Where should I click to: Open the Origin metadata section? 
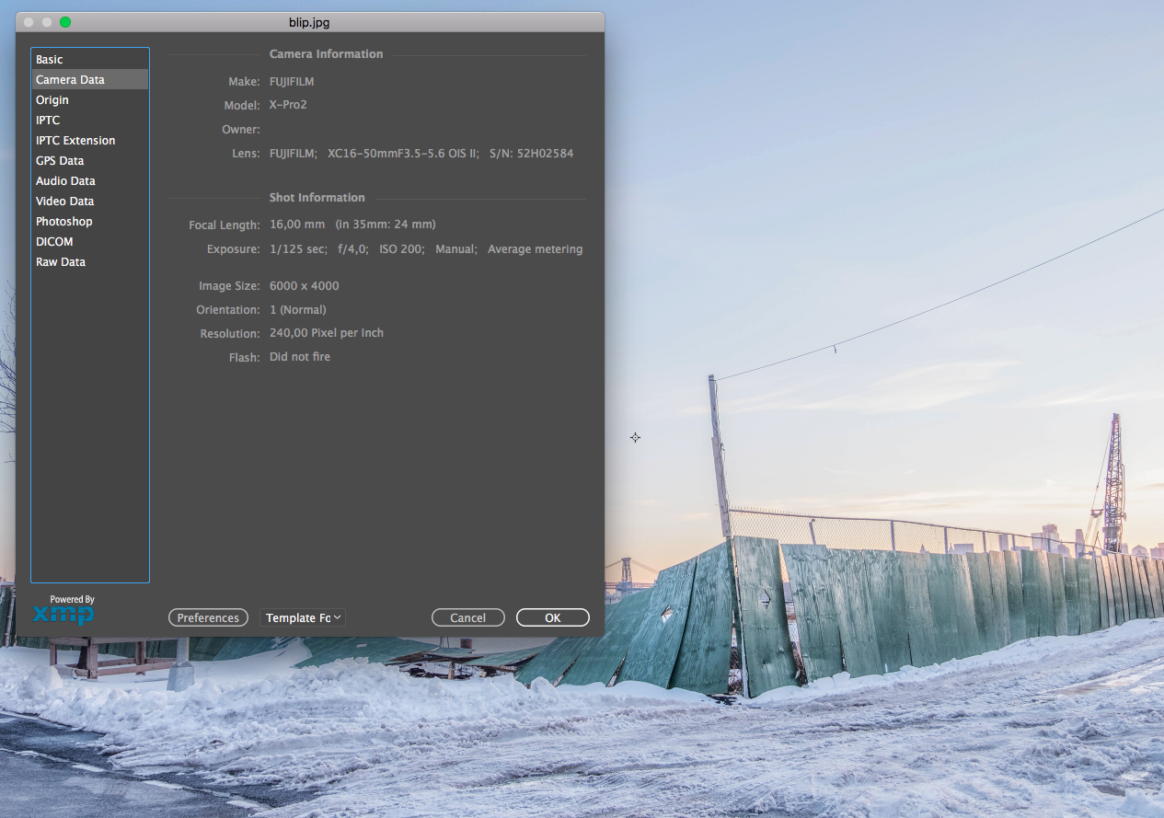coord(52,99)
